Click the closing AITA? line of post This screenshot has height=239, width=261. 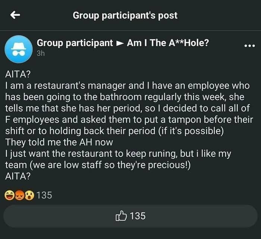(x=18, y=178)
